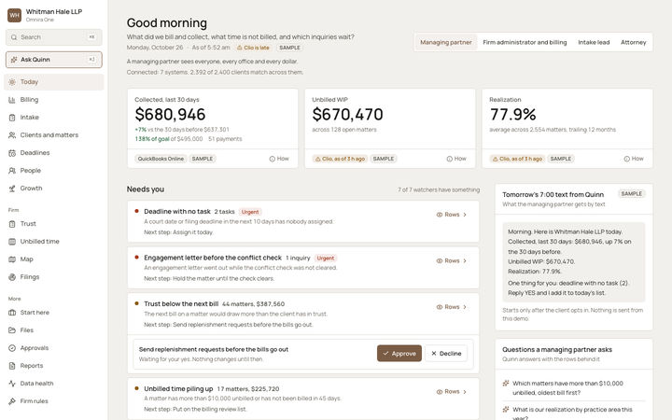Open the Intake clipboard icon in the sidebar
This screenshot has width=672, height=420.
tap(12, 118)
